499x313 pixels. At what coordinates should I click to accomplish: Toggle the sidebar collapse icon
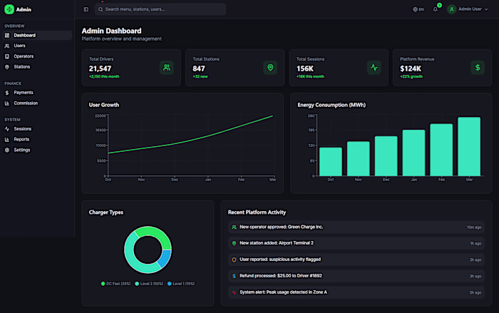(x=86, y=9)
